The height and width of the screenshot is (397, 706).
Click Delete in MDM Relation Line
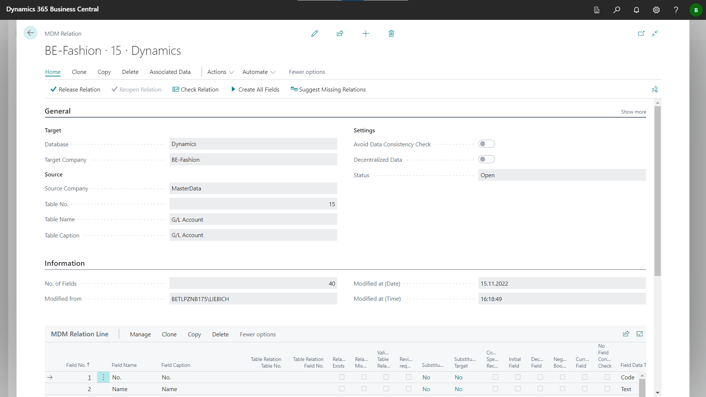click(220, 335)
